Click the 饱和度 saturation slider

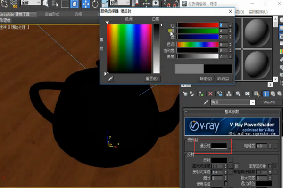(198, 50)
